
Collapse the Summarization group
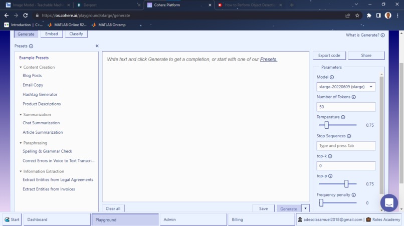tap(21, 115)
